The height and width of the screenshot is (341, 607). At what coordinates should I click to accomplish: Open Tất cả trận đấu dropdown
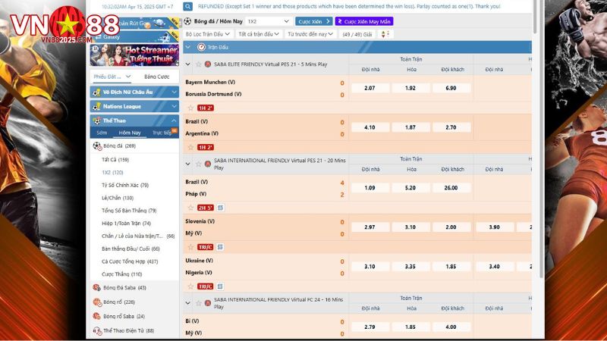pos(259,34)
